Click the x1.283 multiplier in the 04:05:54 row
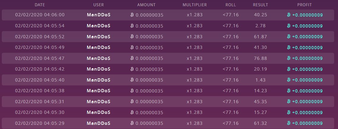Image resolution: width=338 pixels, height=129 pixels. pos(195,26)
